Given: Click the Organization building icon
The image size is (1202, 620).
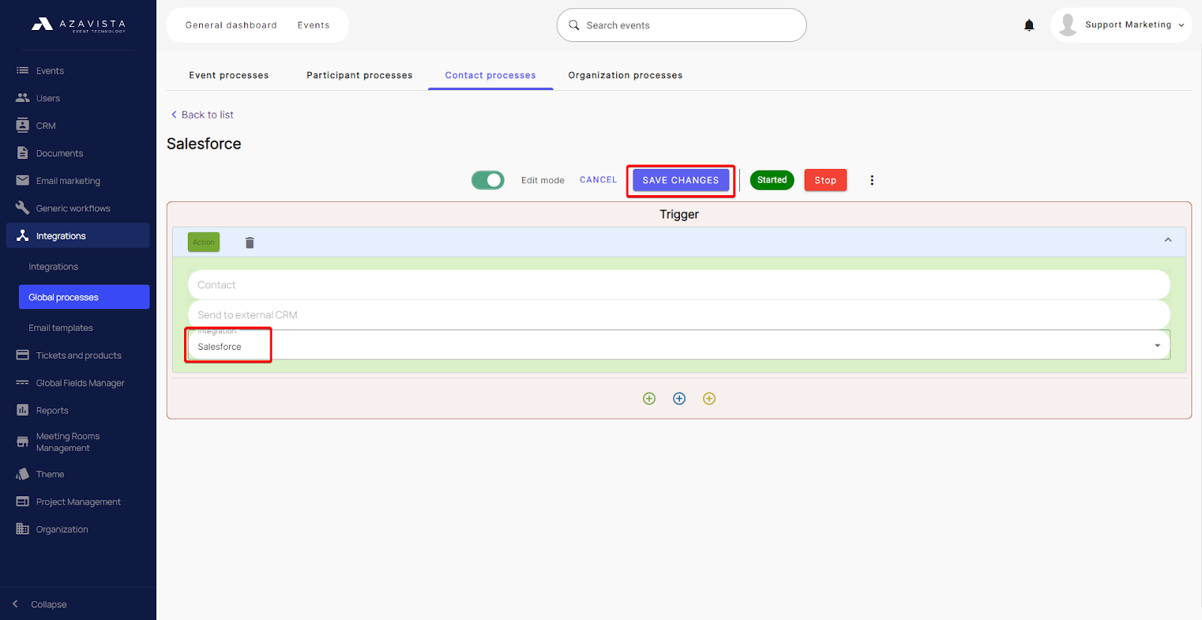Looking at the screenshot, I should (x=23, y=529).
